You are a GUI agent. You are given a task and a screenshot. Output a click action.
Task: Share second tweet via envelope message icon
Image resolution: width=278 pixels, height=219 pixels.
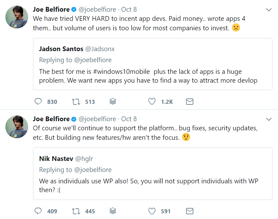(x=190, y=211)
